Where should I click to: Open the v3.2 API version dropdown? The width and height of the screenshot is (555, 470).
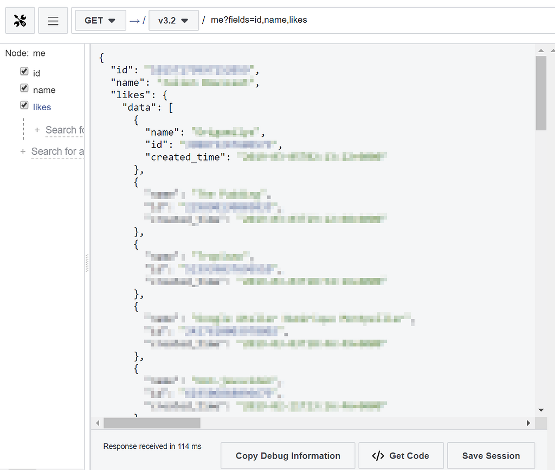point(173,21)
